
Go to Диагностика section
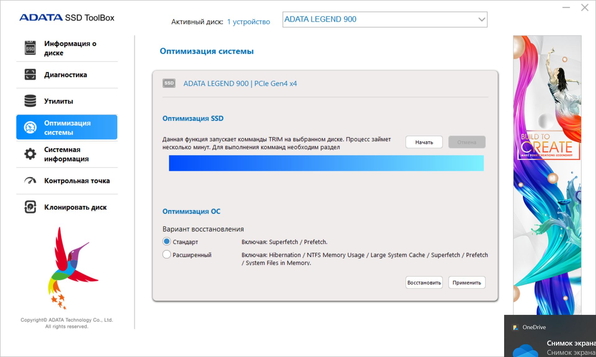(67, 75)
